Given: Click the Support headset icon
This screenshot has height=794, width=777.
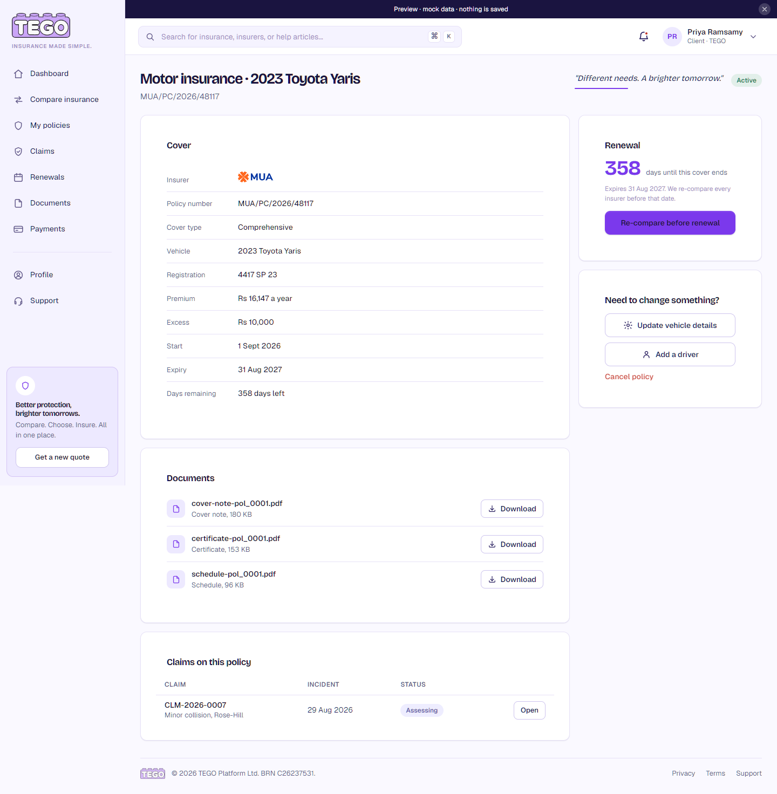Looking at the screenshot, I should tap(18, 301).
